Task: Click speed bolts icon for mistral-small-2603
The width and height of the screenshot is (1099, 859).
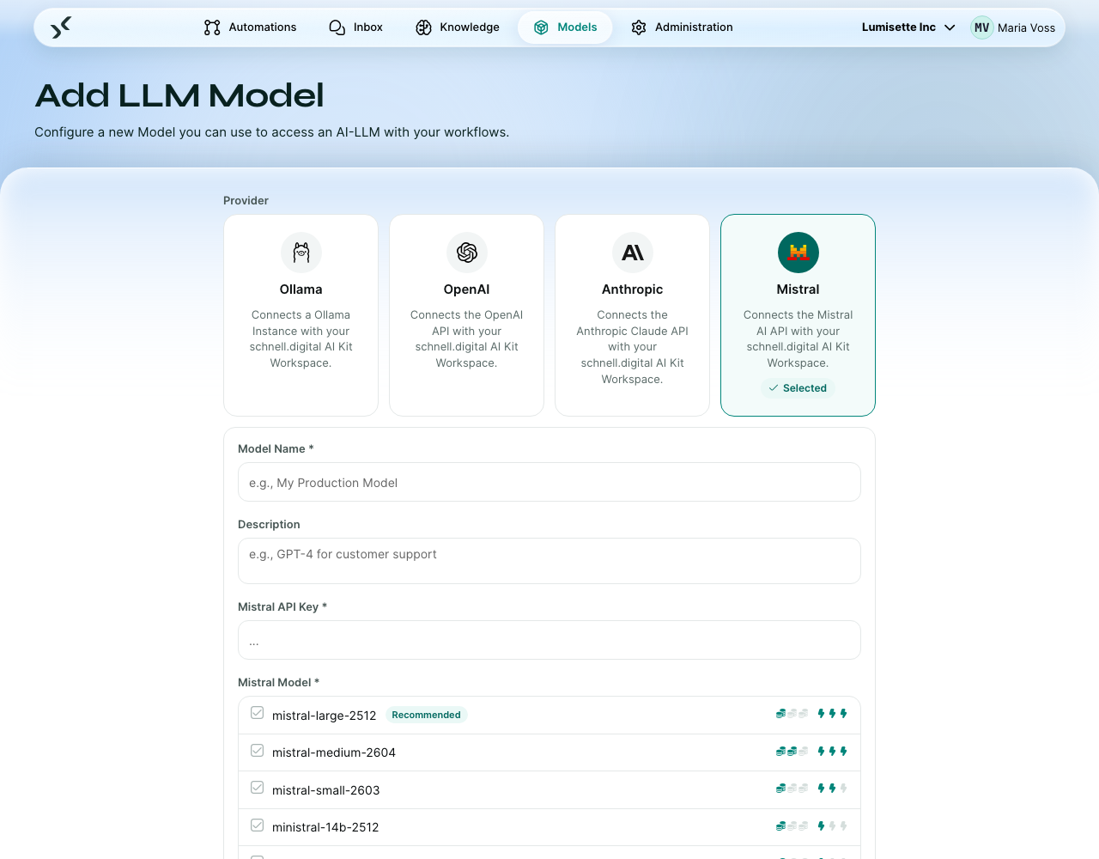Action: tap(833, 789)
